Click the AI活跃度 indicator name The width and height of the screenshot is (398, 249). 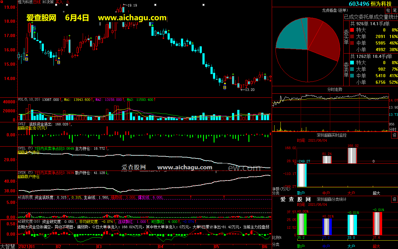point(25,197)
